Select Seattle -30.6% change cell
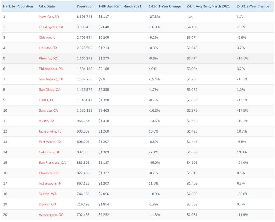 [x=243, y=194]
